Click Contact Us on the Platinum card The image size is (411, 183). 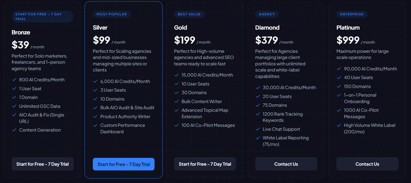(367, 164)
